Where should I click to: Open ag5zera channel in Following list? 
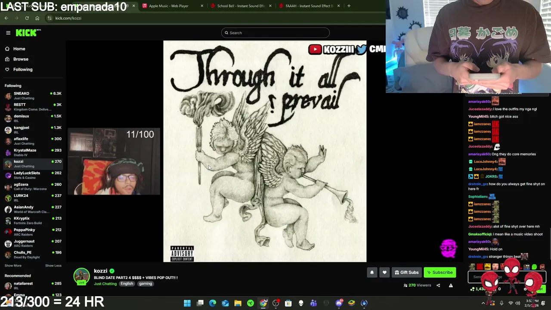tap(33, 186)
